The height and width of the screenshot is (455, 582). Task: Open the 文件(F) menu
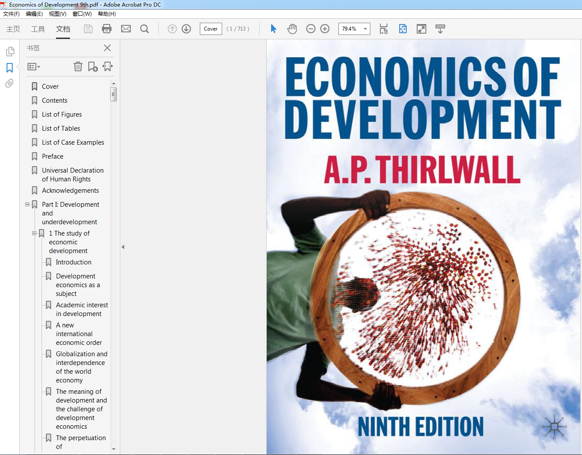click(x=11, y=14)
